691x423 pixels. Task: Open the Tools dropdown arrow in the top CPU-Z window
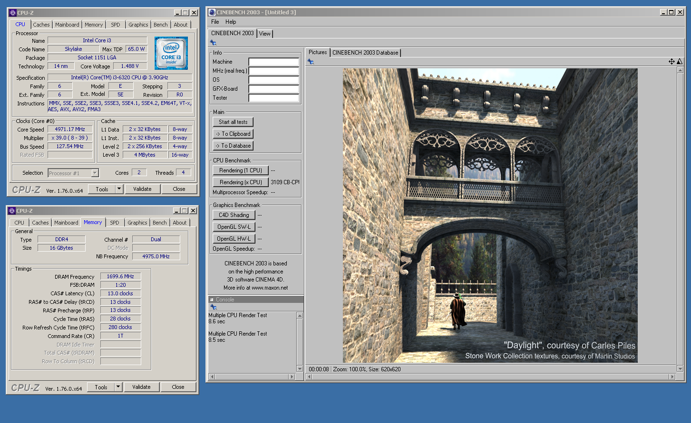click(119, 189)
